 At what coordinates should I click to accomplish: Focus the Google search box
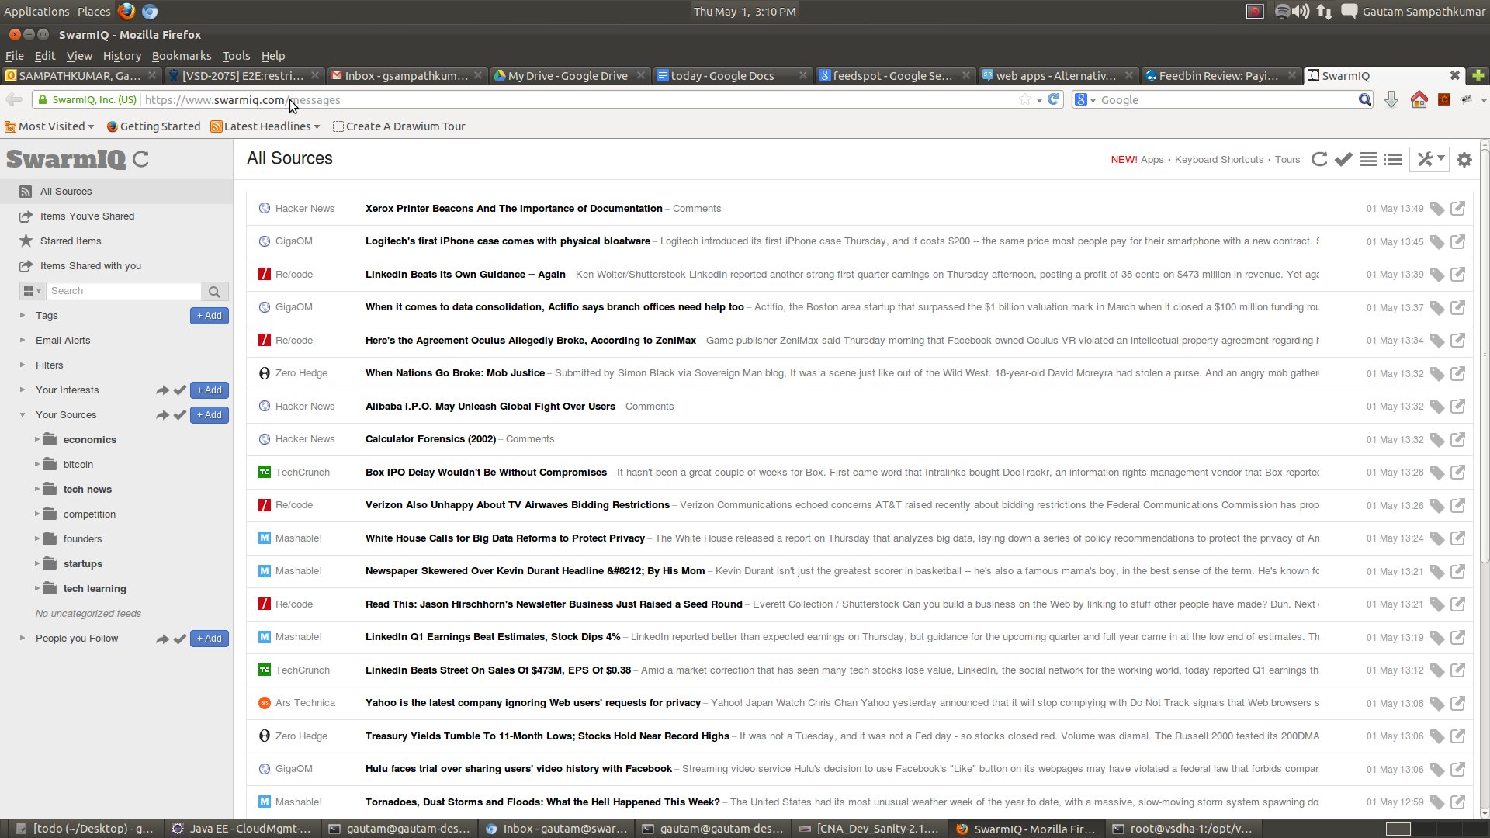click(1227, 100)
